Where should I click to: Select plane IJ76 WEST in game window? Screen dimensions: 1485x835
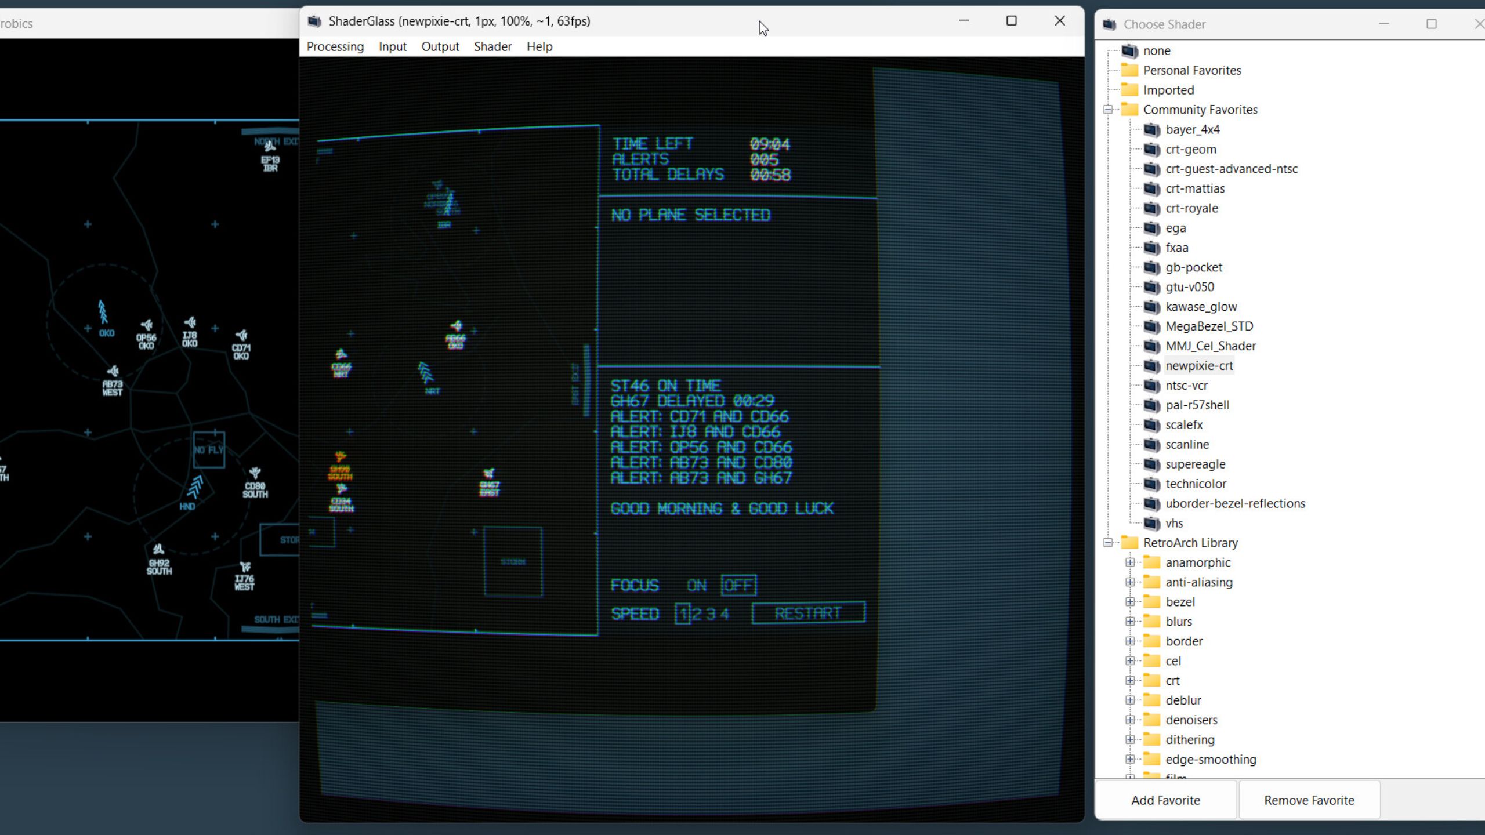coord(245,576)
